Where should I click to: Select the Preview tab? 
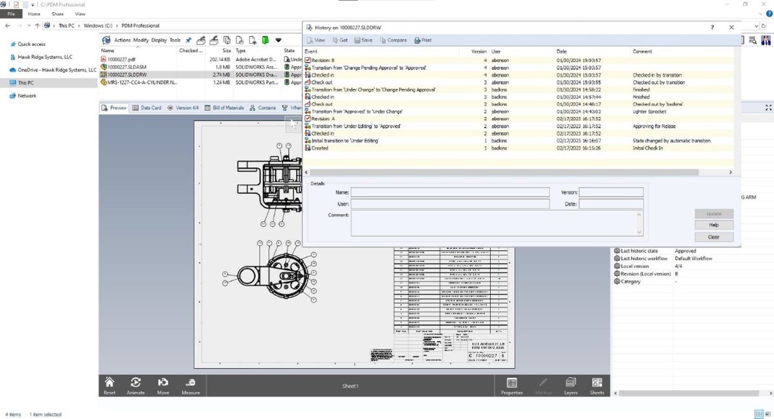pyautogui.click(x=115, y=108)
